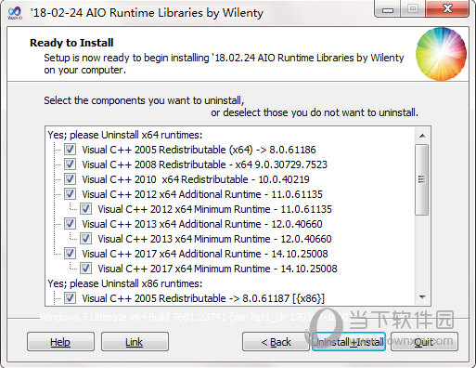Click the list scroll down arrow

pyautogui.click(x=422, y=297)
